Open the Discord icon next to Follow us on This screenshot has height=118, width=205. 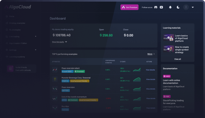[156, 7]
